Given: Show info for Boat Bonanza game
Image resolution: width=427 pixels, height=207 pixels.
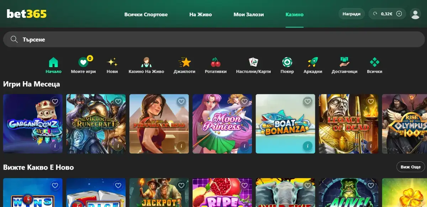Looking at the screenshot, I should click(307, 146).
